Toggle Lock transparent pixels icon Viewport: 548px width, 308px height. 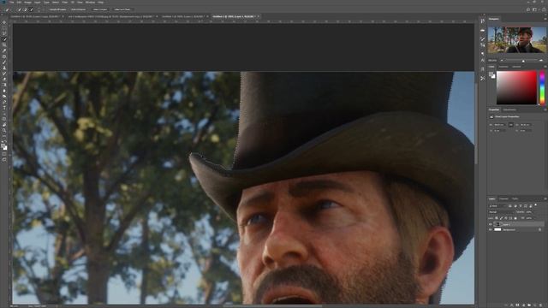tap(497, 218)
